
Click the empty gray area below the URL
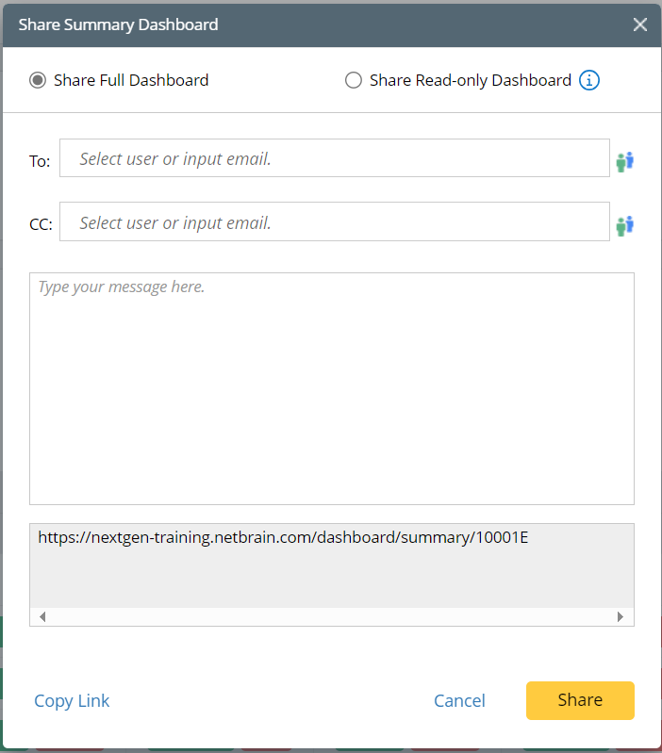331,580
